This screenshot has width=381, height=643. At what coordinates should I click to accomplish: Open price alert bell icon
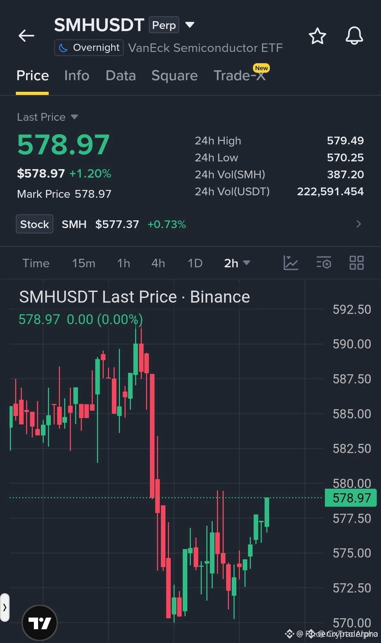click(354, 36)
